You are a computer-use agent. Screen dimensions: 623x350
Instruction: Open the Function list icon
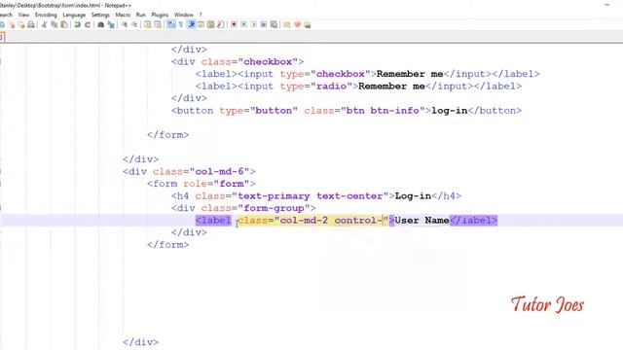[x=221, y=24]
